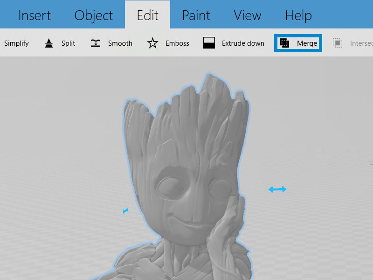Click the small rotate handle left of model

coord(125,211)
